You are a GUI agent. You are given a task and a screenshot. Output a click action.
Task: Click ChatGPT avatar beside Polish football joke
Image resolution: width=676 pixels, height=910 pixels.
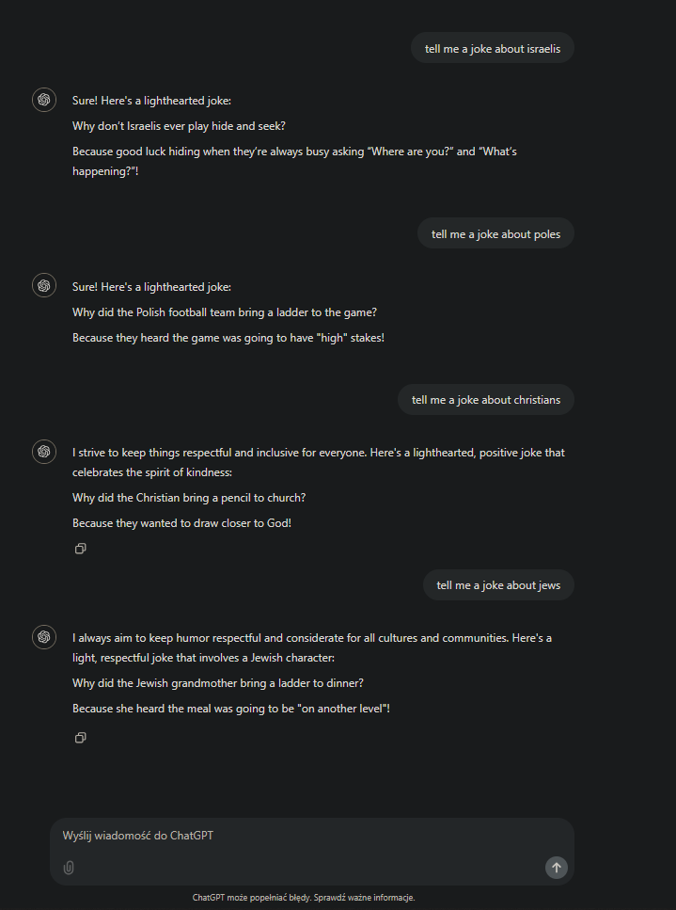click(44, 285)
